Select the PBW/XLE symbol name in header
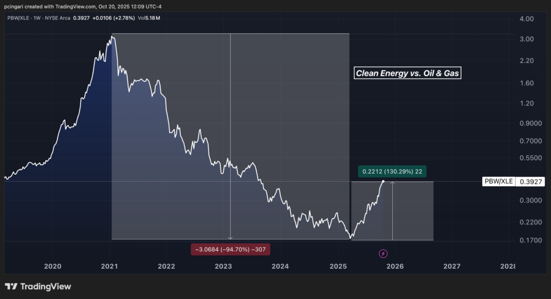This screenshot has height=299, width=551. pos(19,18)
